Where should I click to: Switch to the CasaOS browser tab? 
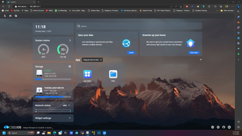click(21, 2)
